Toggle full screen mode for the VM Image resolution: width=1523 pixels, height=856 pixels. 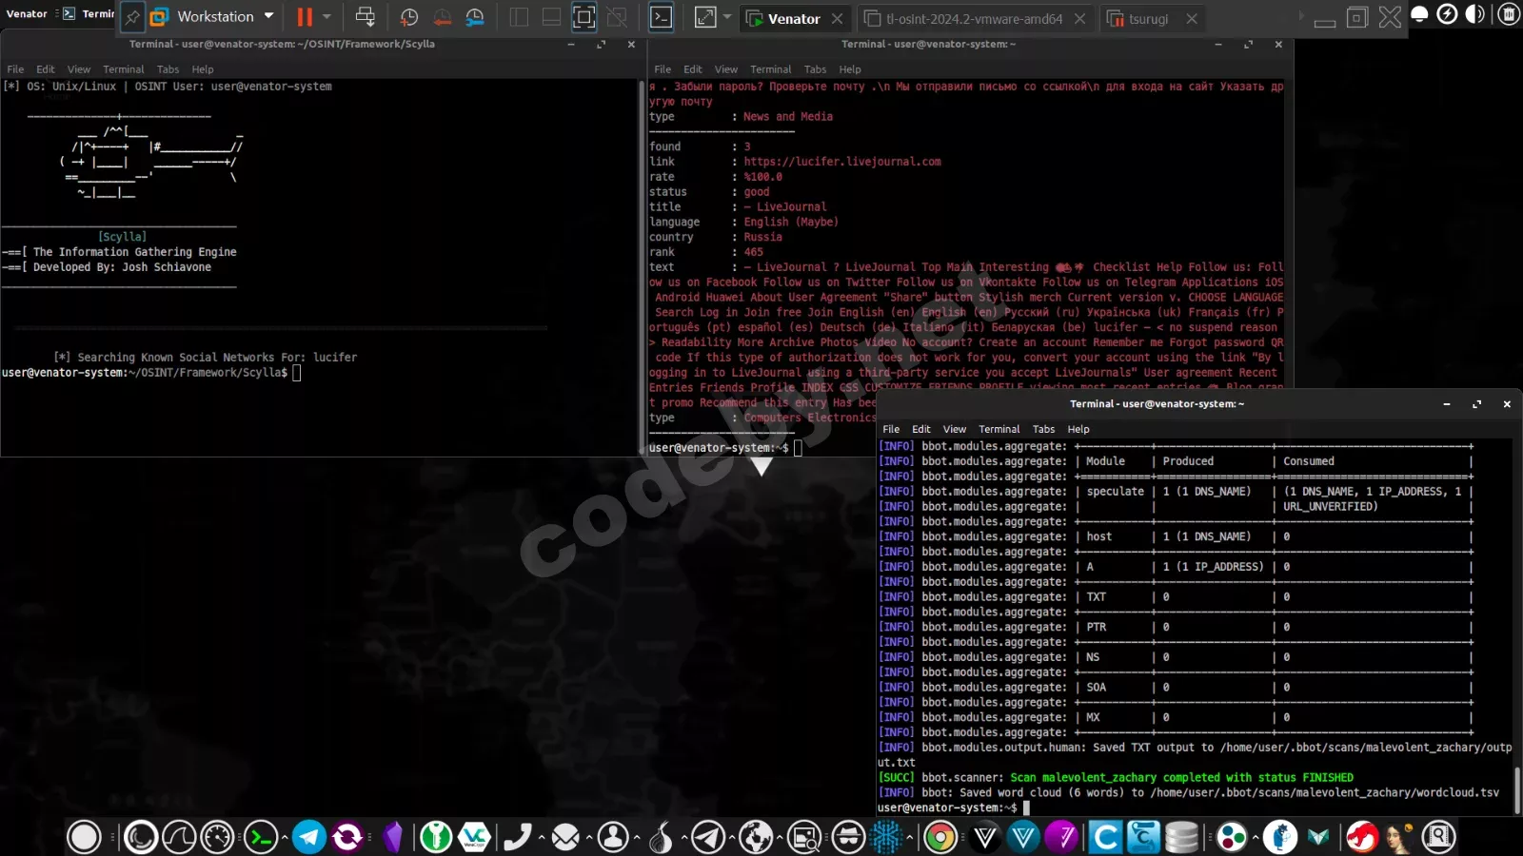[x=583, y=17]
